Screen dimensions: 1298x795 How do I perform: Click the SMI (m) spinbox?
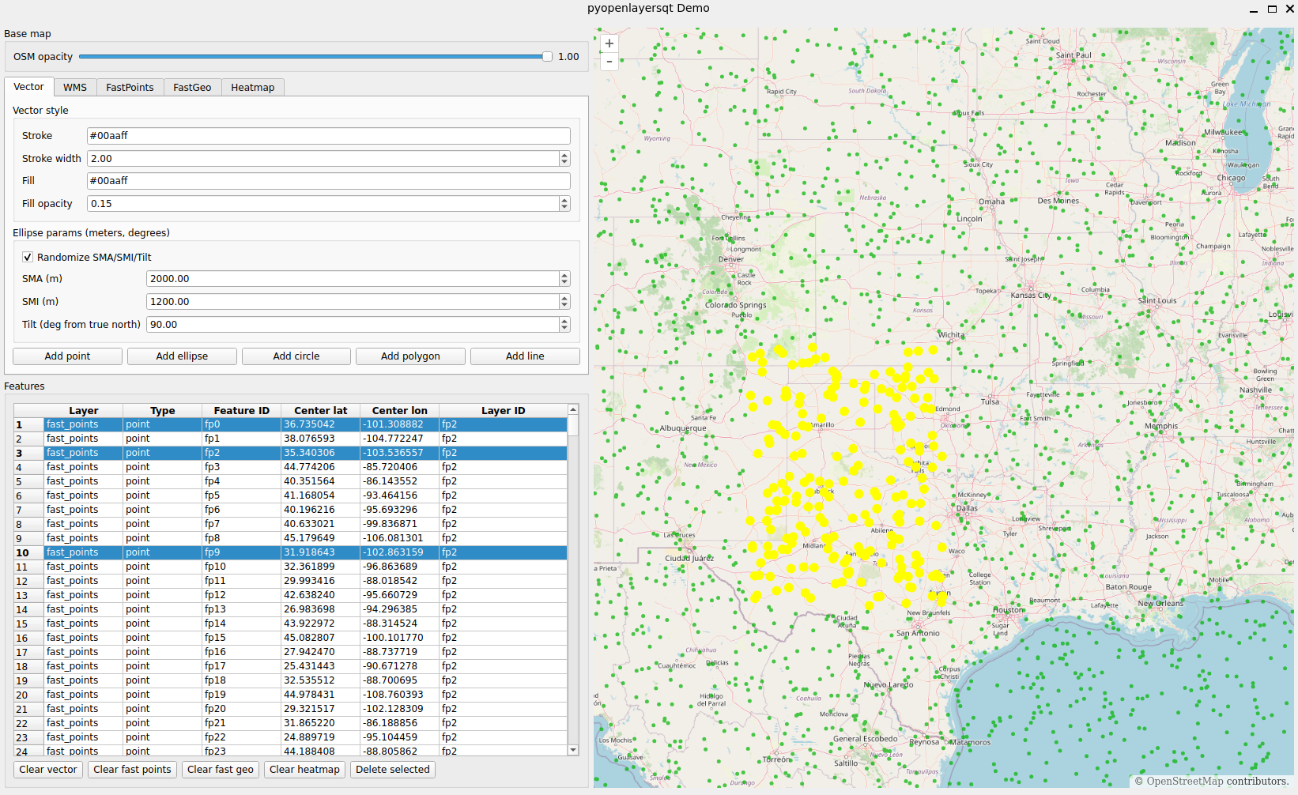click(x=358, y=302)
